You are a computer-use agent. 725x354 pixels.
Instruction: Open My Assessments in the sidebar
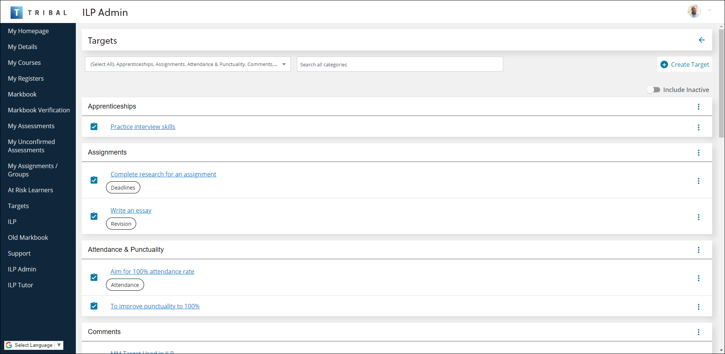click(31, 126)
